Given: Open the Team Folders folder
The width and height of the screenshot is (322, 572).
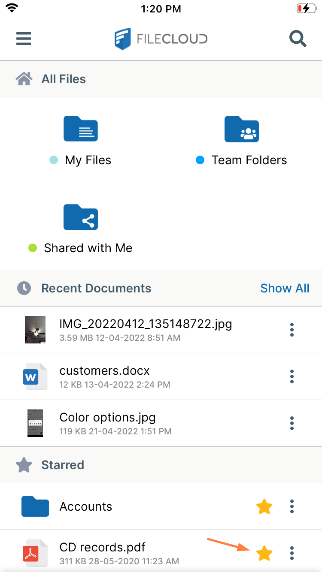Looking at the screenshot, I should coord(241,129).
